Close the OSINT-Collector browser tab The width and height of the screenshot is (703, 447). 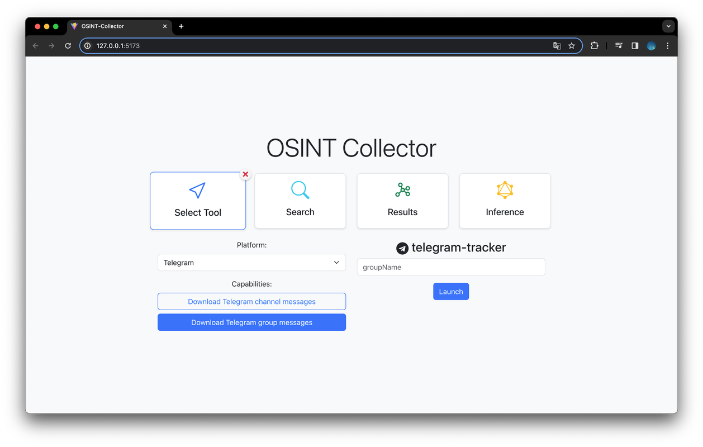165,26
